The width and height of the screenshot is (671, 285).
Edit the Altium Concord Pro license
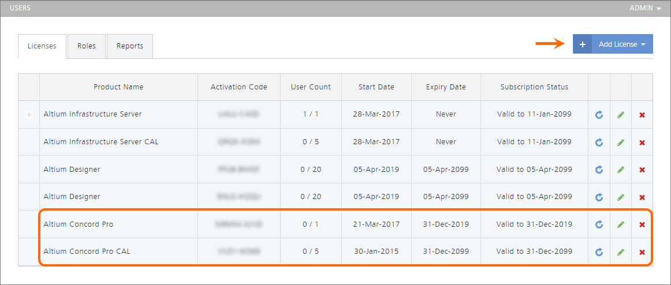(620, 224)
